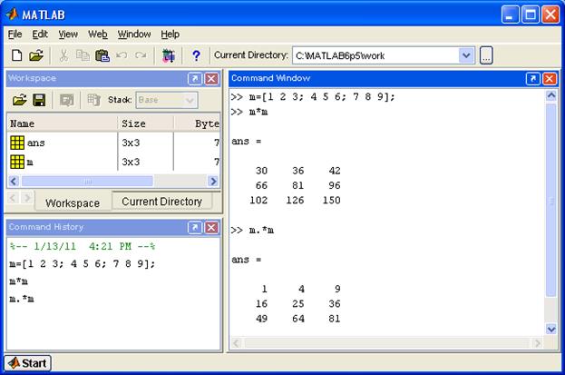Click the MATLAB Start button
Image resolution: width=565 pixels, height=375 pixels.
[x=27, y=363]
